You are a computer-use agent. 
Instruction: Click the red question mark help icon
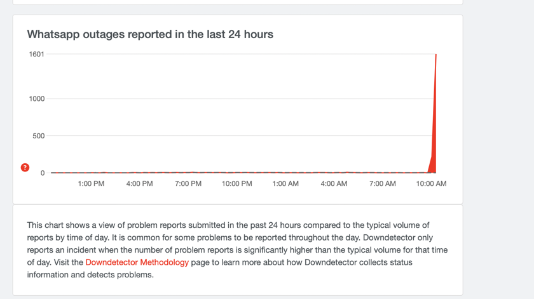coord(25,168)
